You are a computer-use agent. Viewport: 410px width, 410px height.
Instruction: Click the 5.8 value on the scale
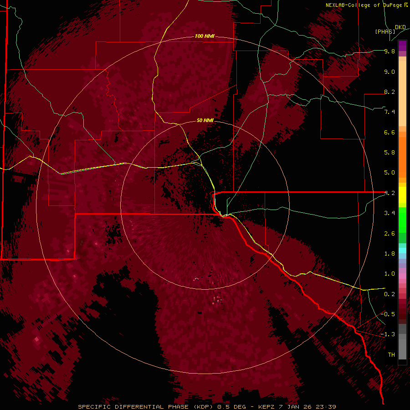coord(389,152)
